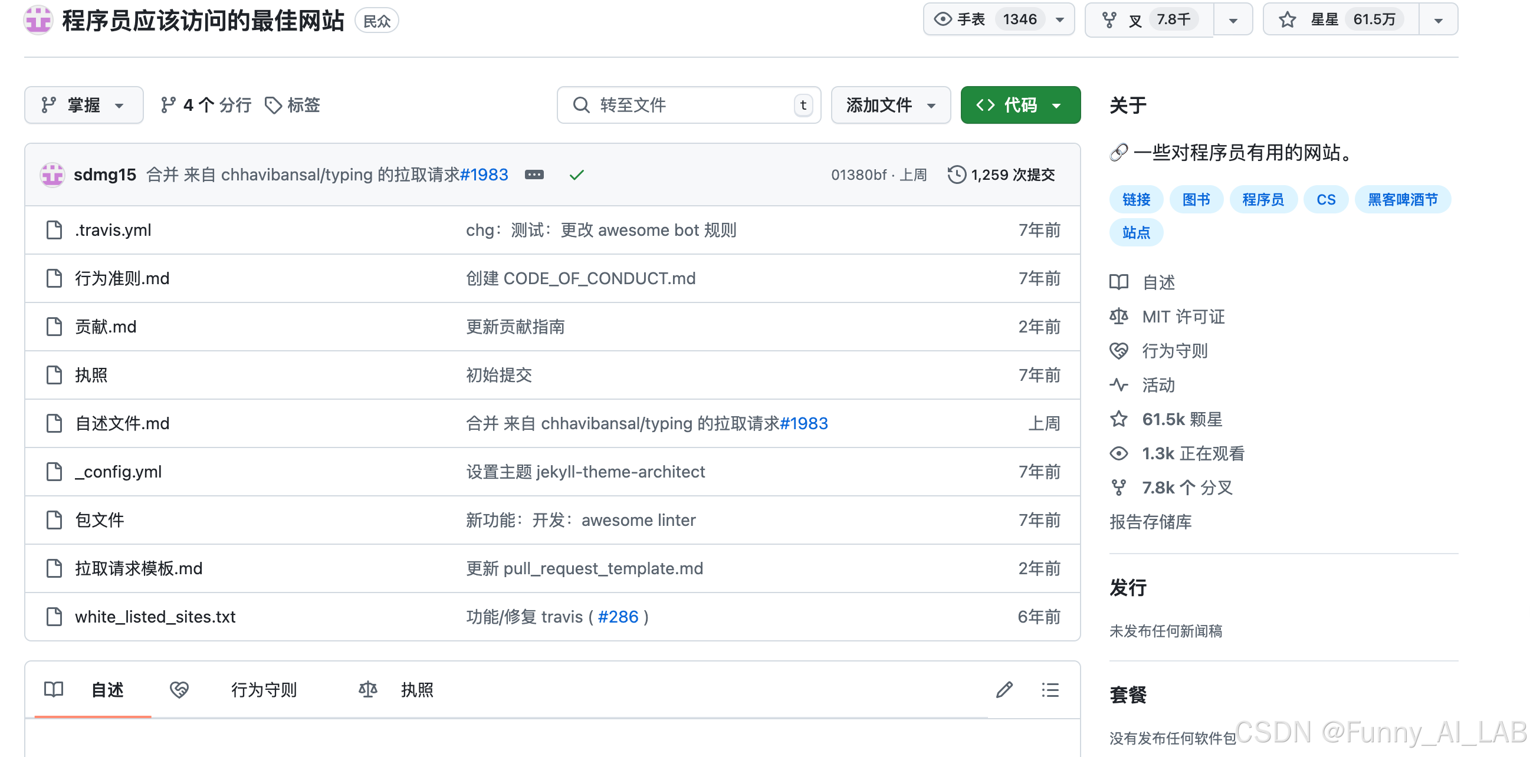
Task: Click the tag icon next to 标签
Action: click(x=272, y=105)
